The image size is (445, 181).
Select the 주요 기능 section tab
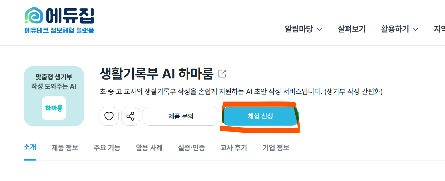click(x=107, y=147)
